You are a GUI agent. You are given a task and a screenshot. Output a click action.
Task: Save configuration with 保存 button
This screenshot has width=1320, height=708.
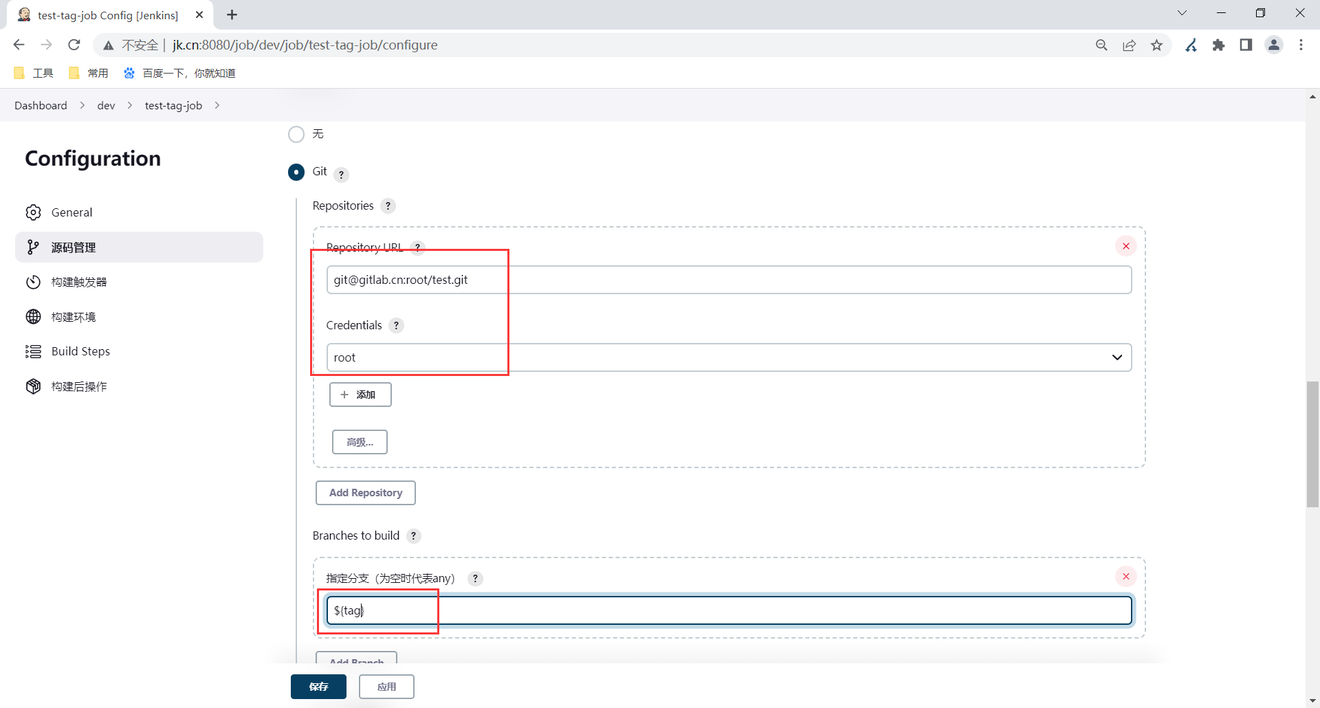(x=318, y=687)
